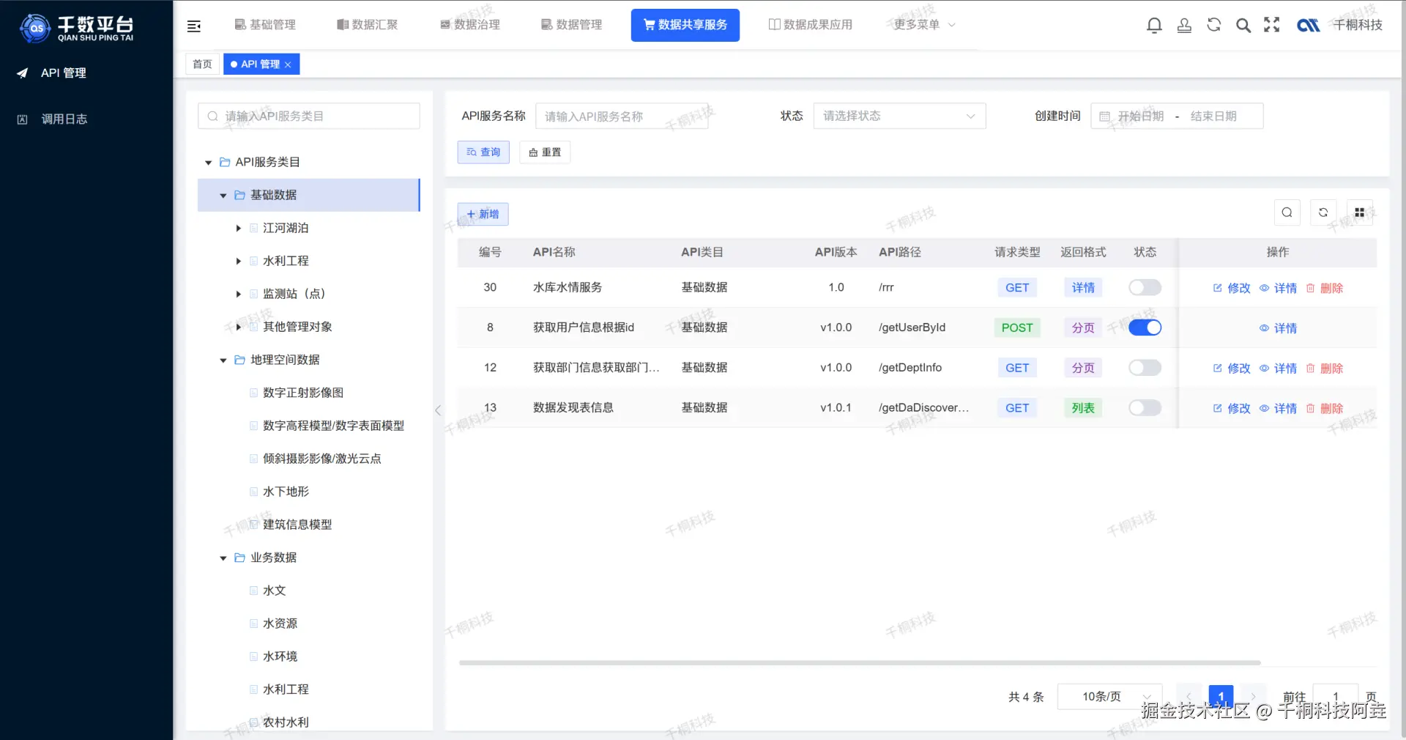The width and height of the screenshot is (1406, 740).
Task: Expand the 江河湖泊 tree node
Action: pyautogui.click(x=237, y=228)
